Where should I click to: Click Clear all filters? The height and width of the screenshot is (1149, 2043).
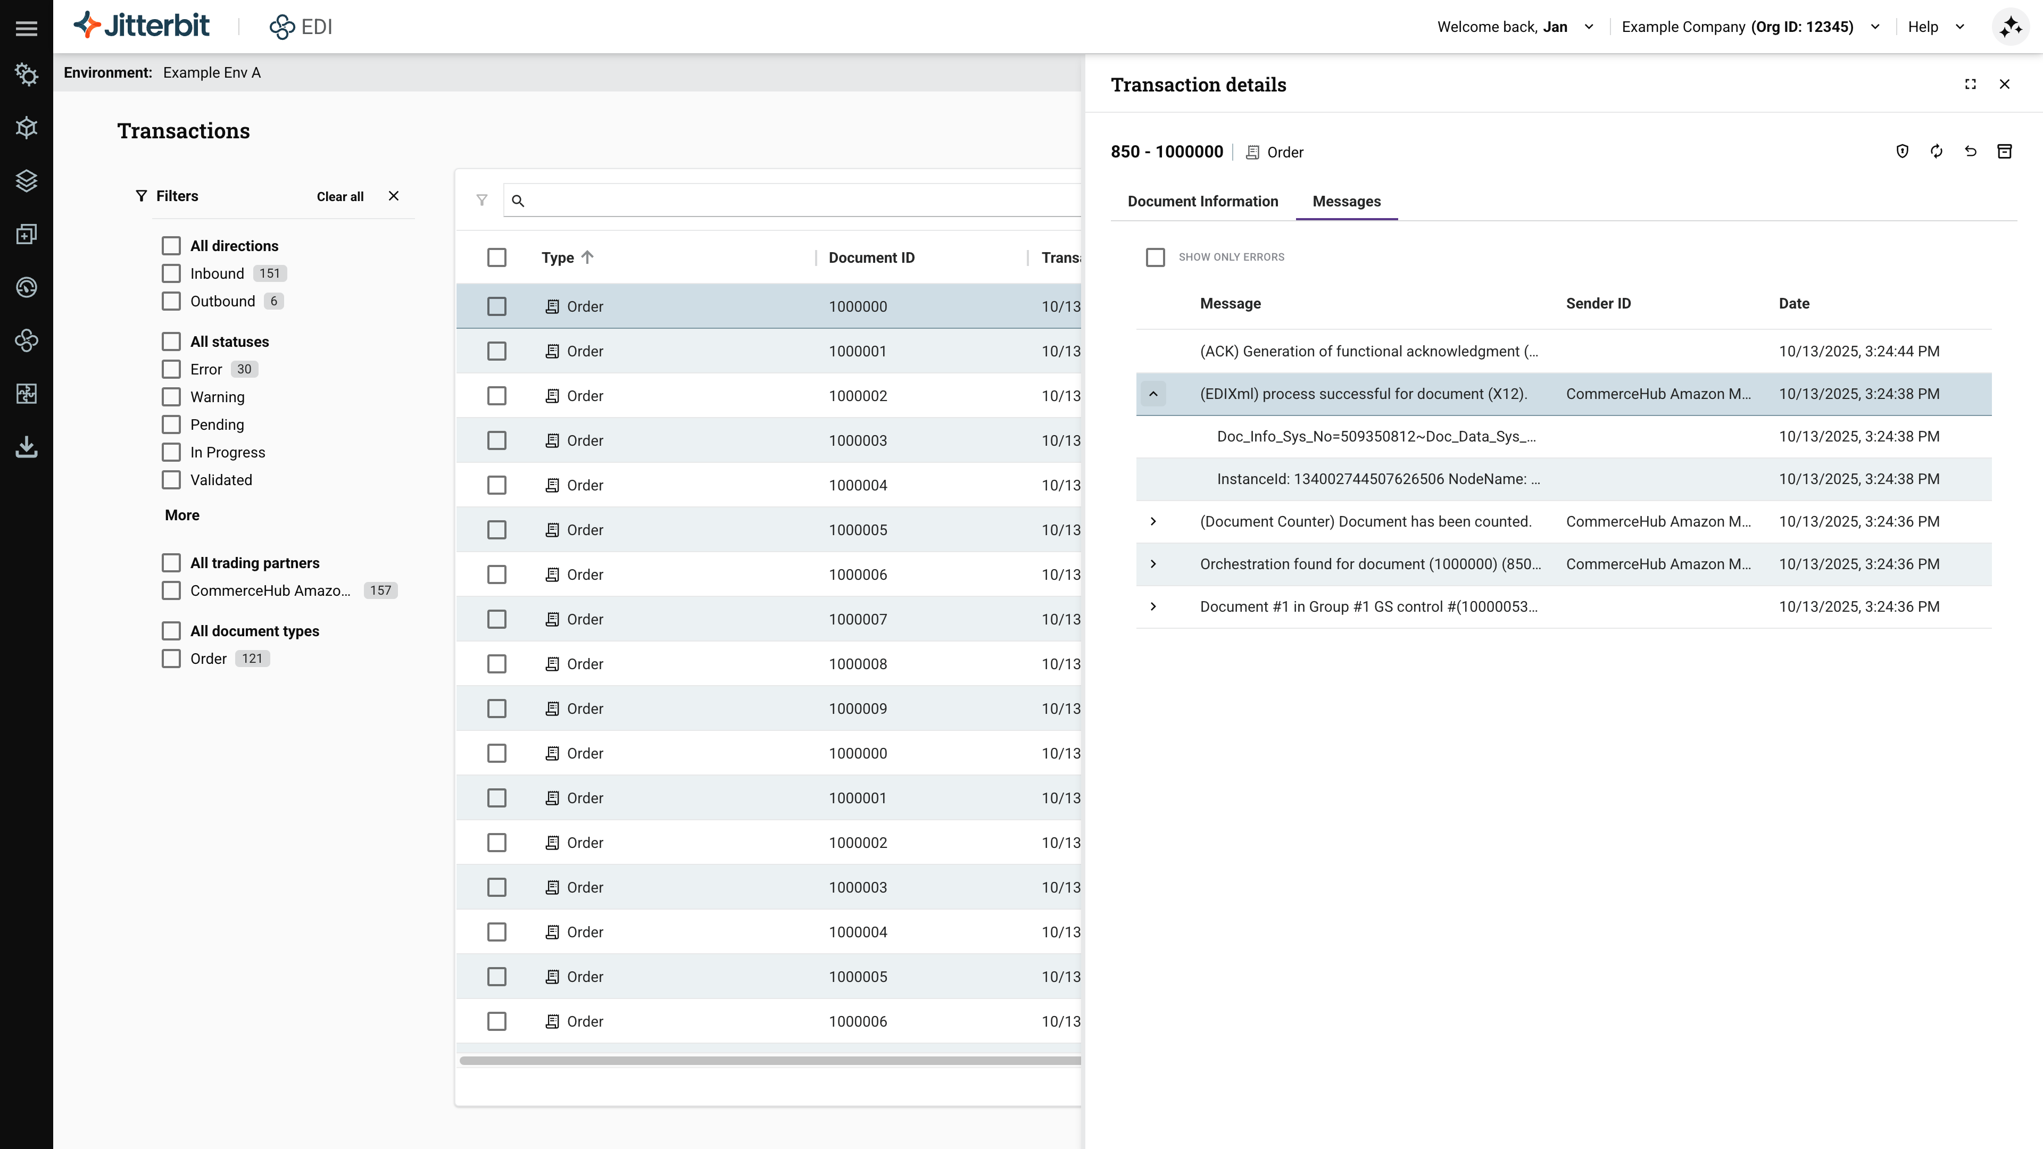coord(339,197)
